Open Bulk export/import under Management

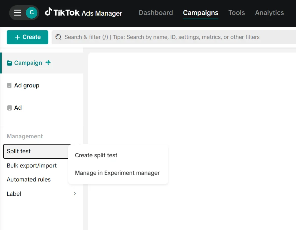[x=32, y=166]
